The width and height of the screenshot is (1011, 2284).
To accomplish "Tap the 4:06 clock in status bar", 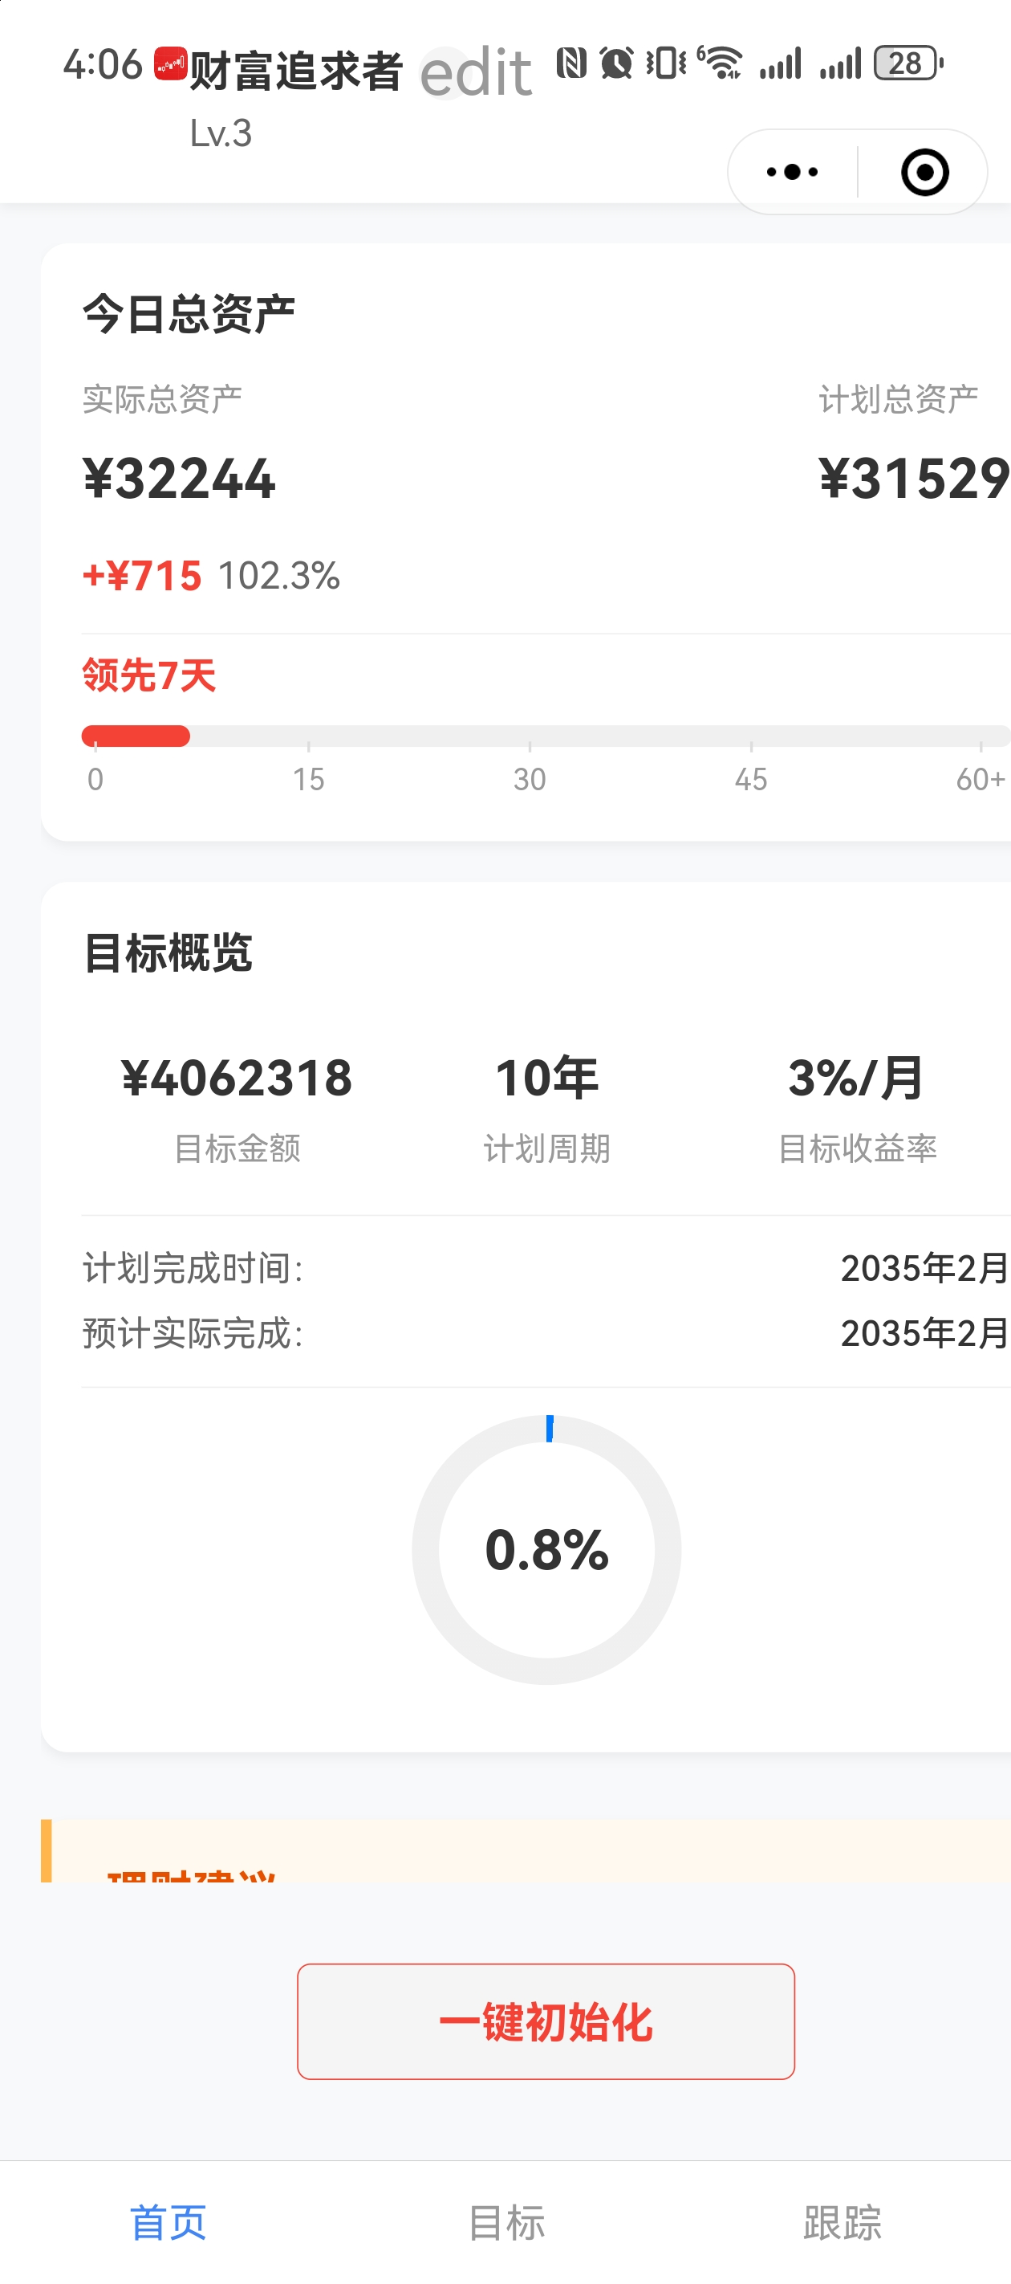I will 103,65.
